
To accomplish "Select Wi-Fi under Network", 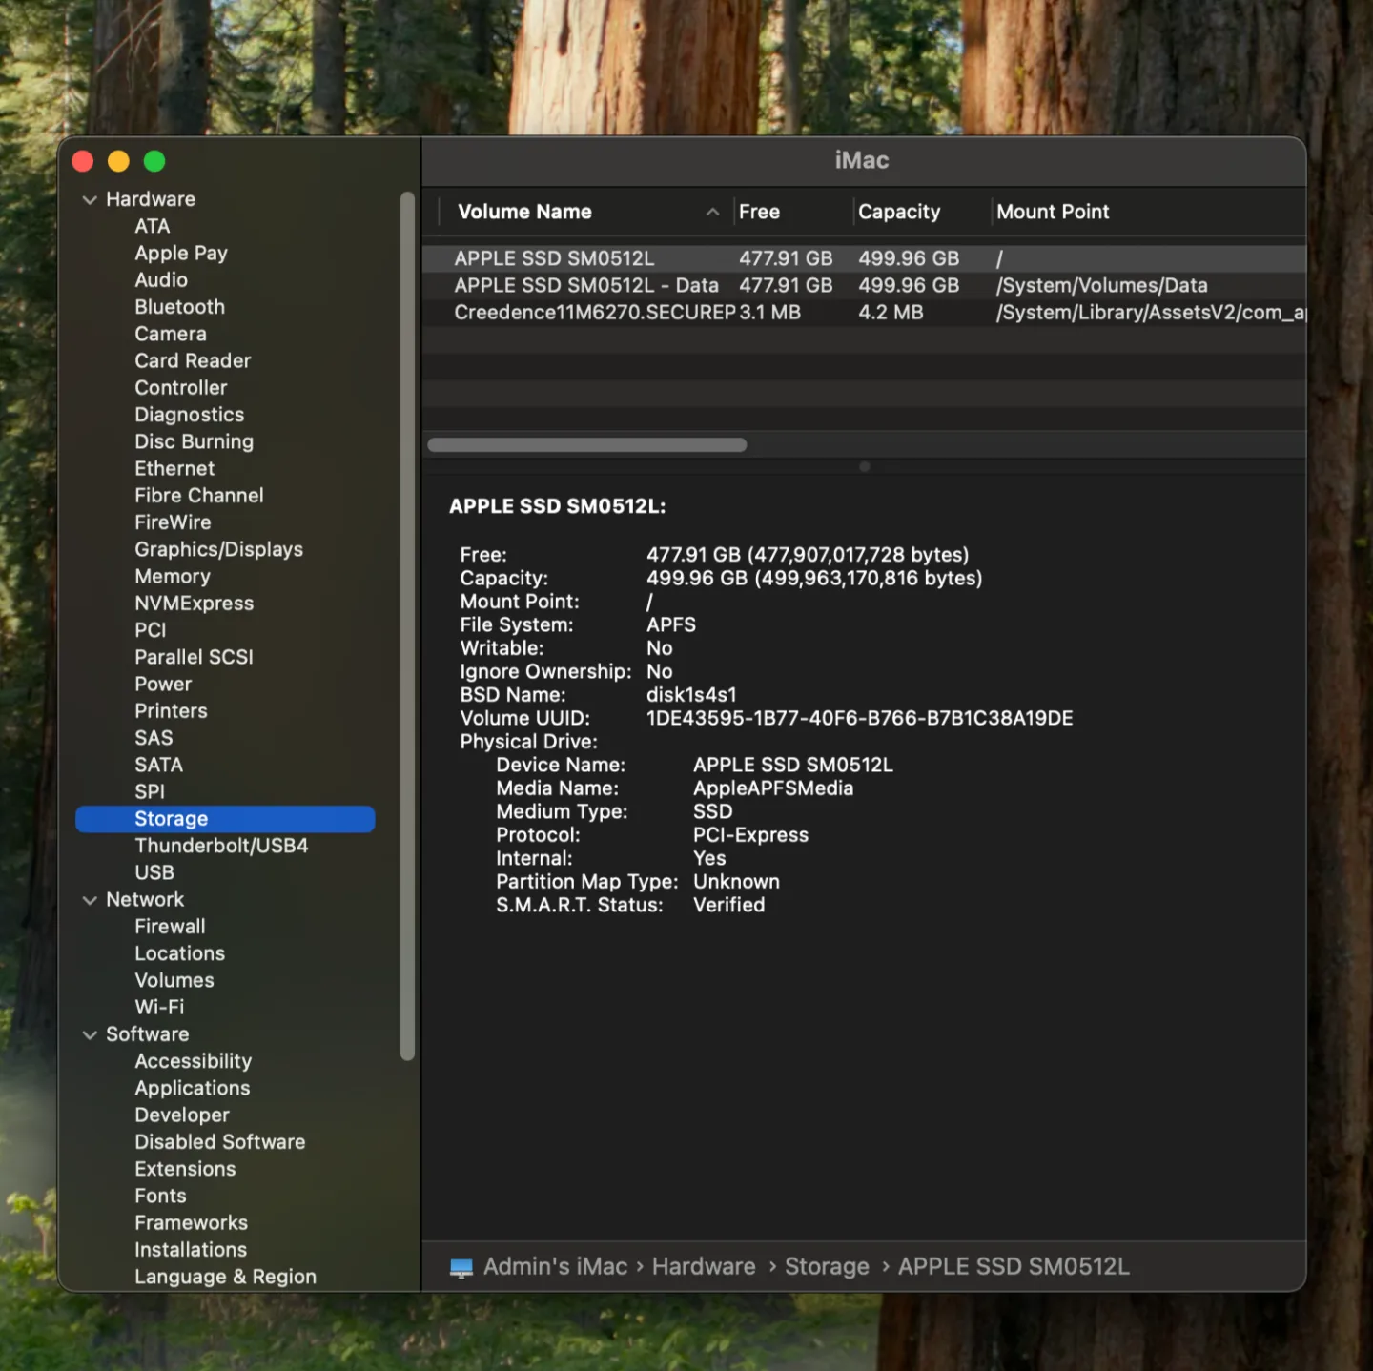I will [x=159, y=1007].
